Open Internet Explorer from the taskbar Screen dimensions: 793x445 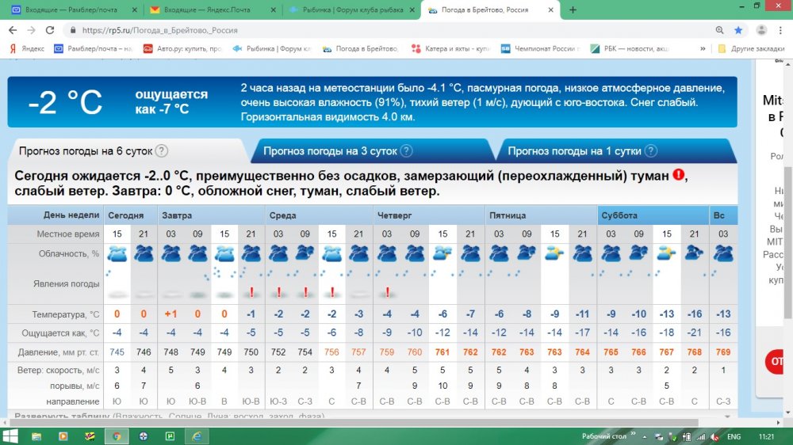[196, 435]
